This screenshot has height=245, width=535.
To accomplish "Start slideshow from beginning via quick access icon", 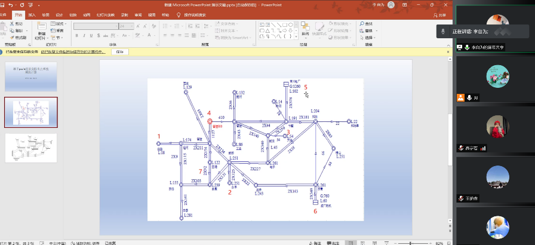I will [30, 5].
